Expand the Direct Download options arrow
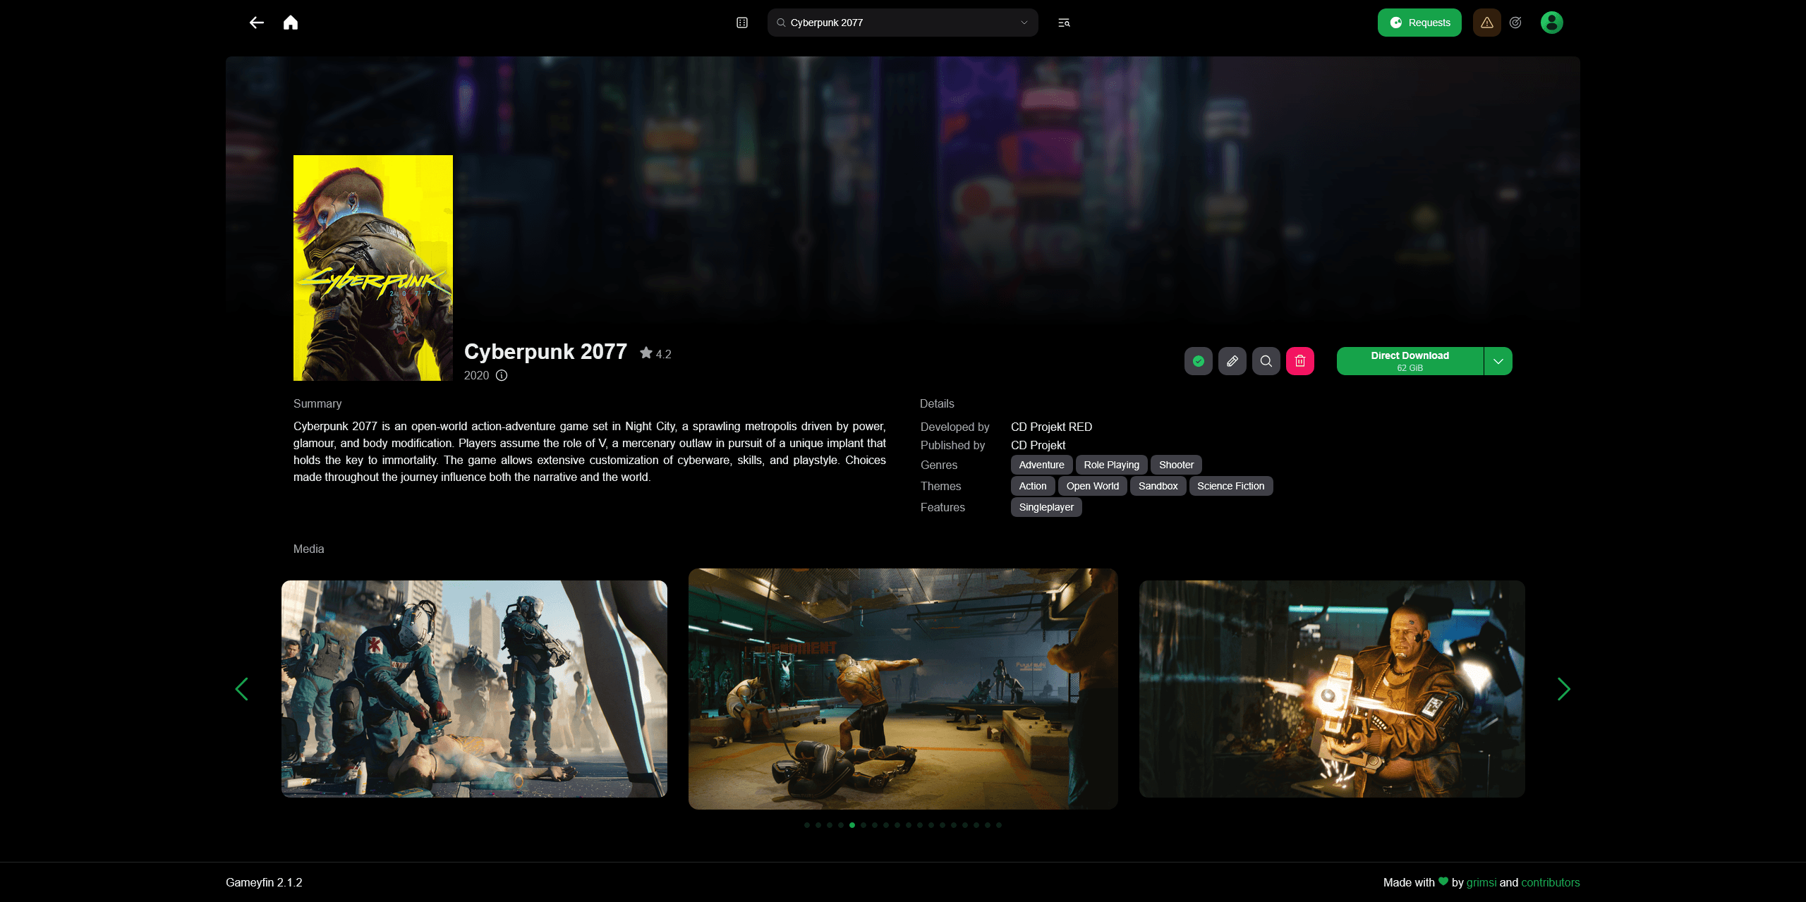 click(x=1498, y=361)
